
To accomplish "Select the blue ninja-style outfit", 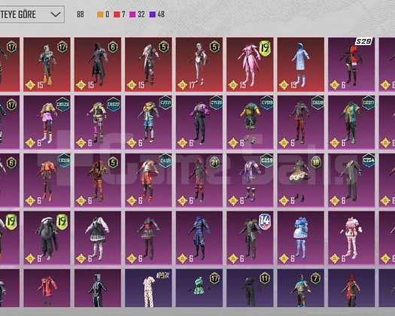I will tap(199, 239).
